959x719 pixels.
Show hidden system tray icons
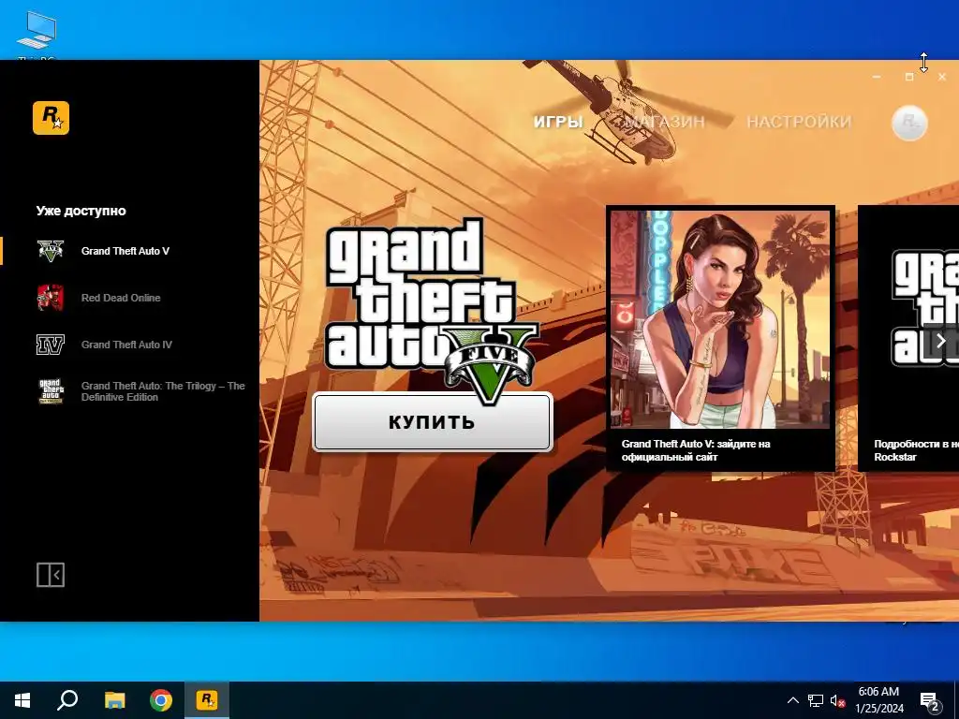pos(792,700)
